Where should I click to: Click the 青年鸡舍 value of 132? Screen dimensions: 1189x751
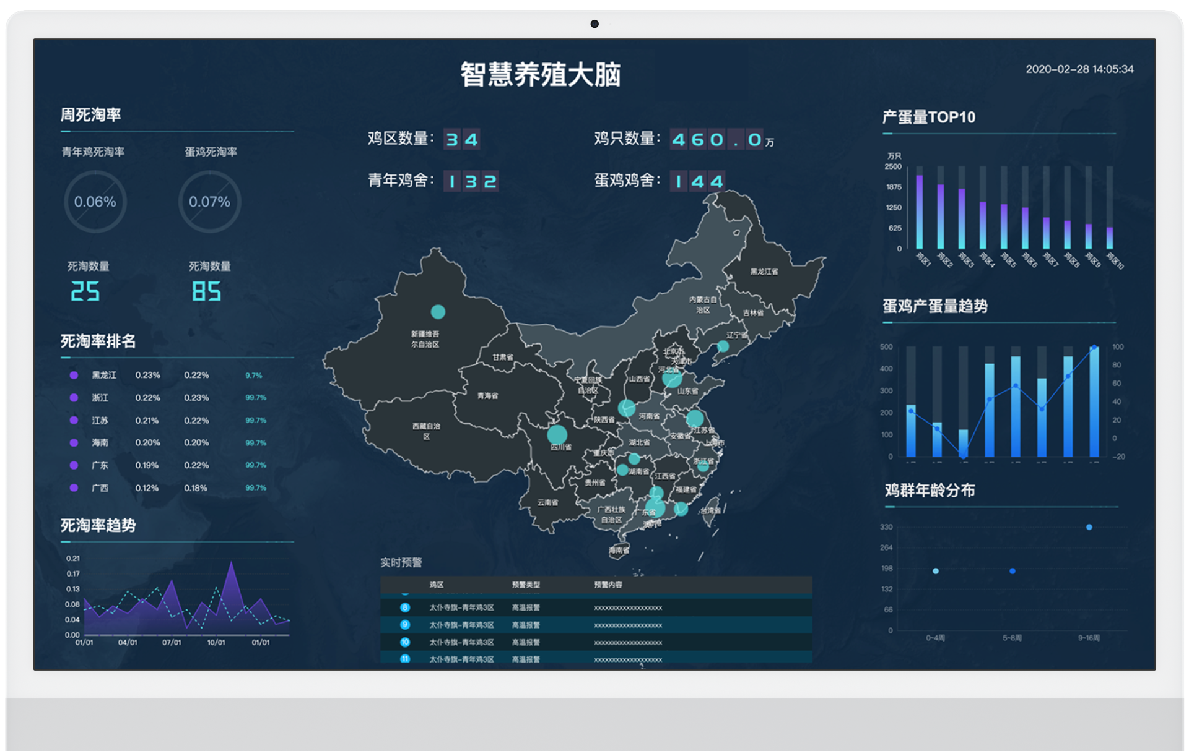click(x=472, y=181)
